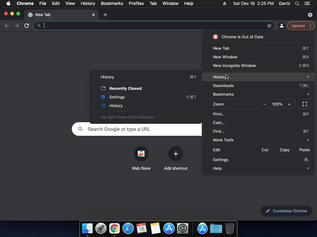Expand the Help submenu in Chrome menu
The image size is (317, 237).
point(258,168)
